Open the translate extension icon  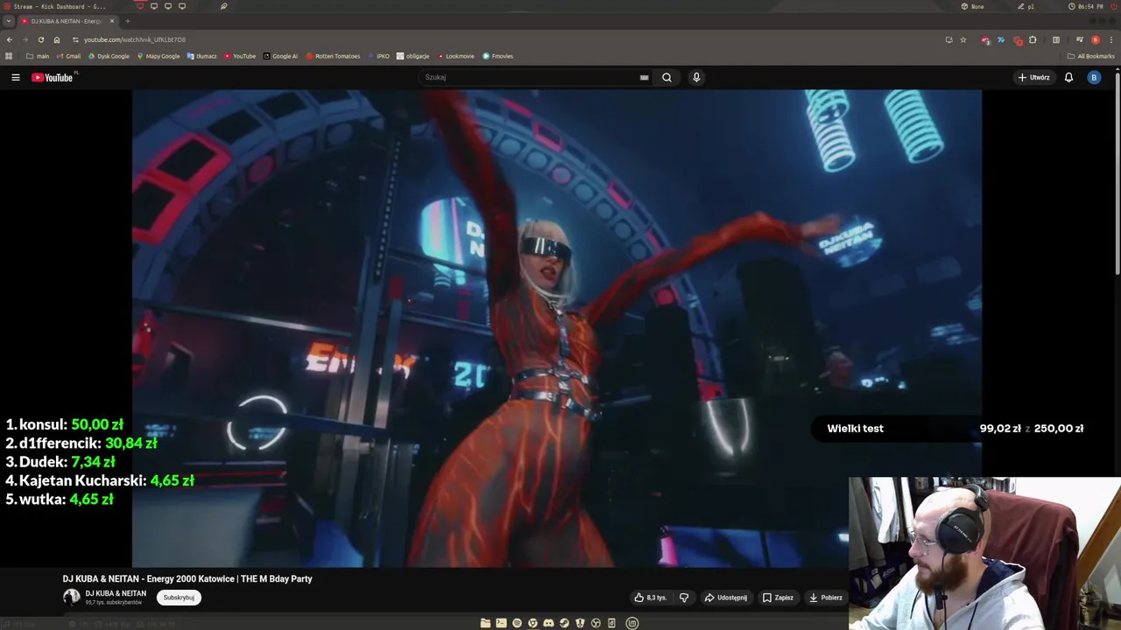(1001, 39)
